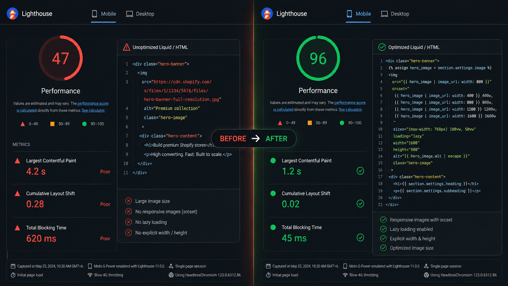Select the Desktop tab in the right After panel
The image size is (508, 286).
pyautogui.click(x=395, y=14)
